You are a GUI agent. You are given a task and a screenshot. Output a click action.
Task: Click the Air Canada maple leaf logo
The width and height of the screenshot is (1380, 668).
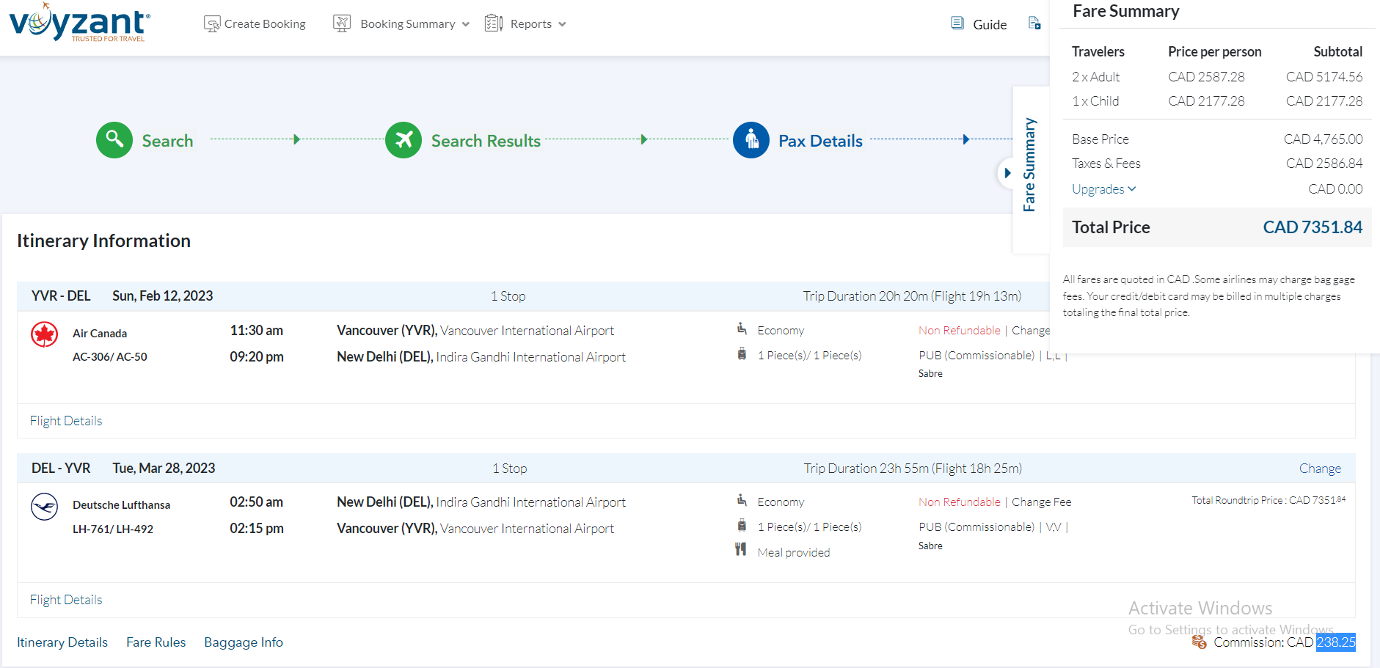pos(45,334)
